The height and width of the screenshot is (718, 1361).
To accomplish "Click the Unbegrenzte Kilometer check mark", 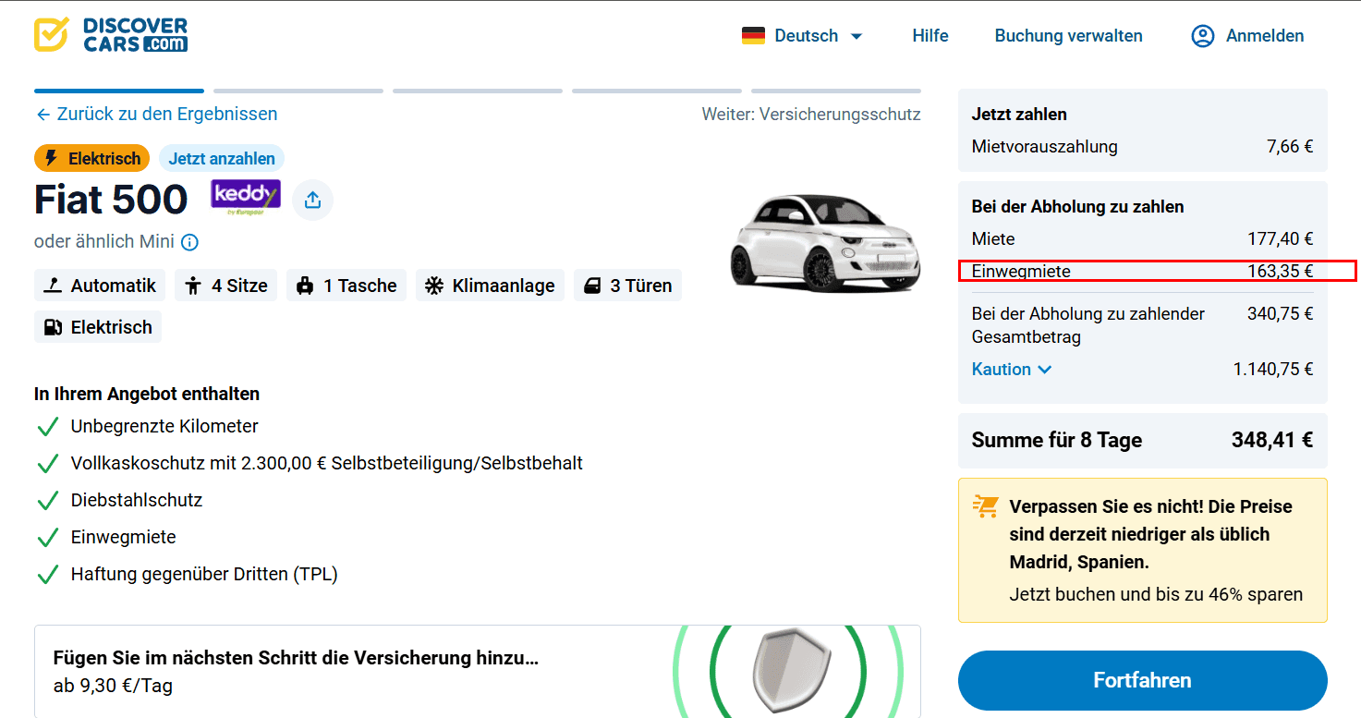I will (x=47, y=427).
